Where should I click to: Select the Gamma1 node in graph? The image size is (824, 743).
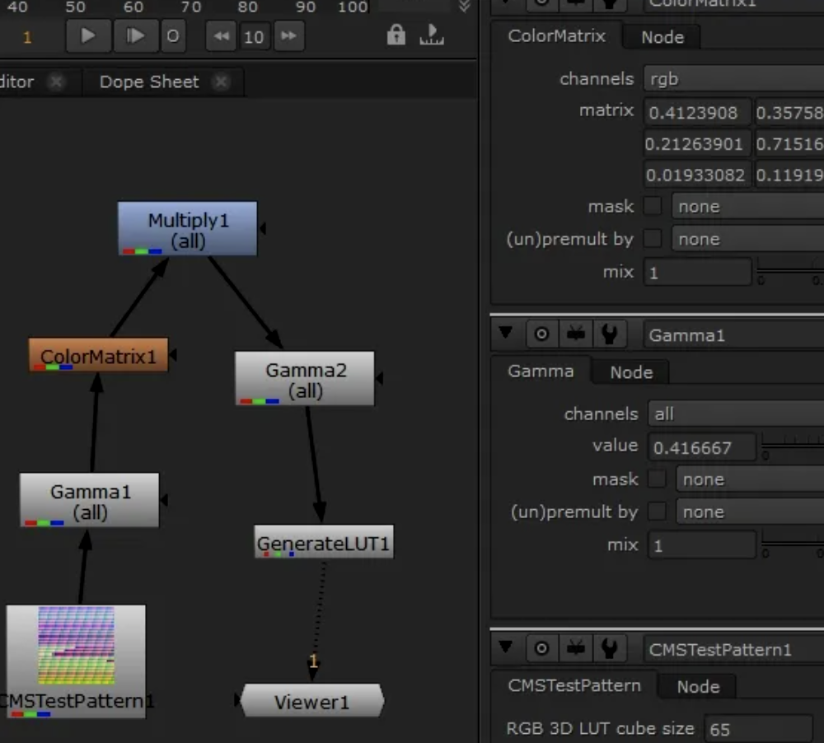pyautogui.click(x=89, y=500)
